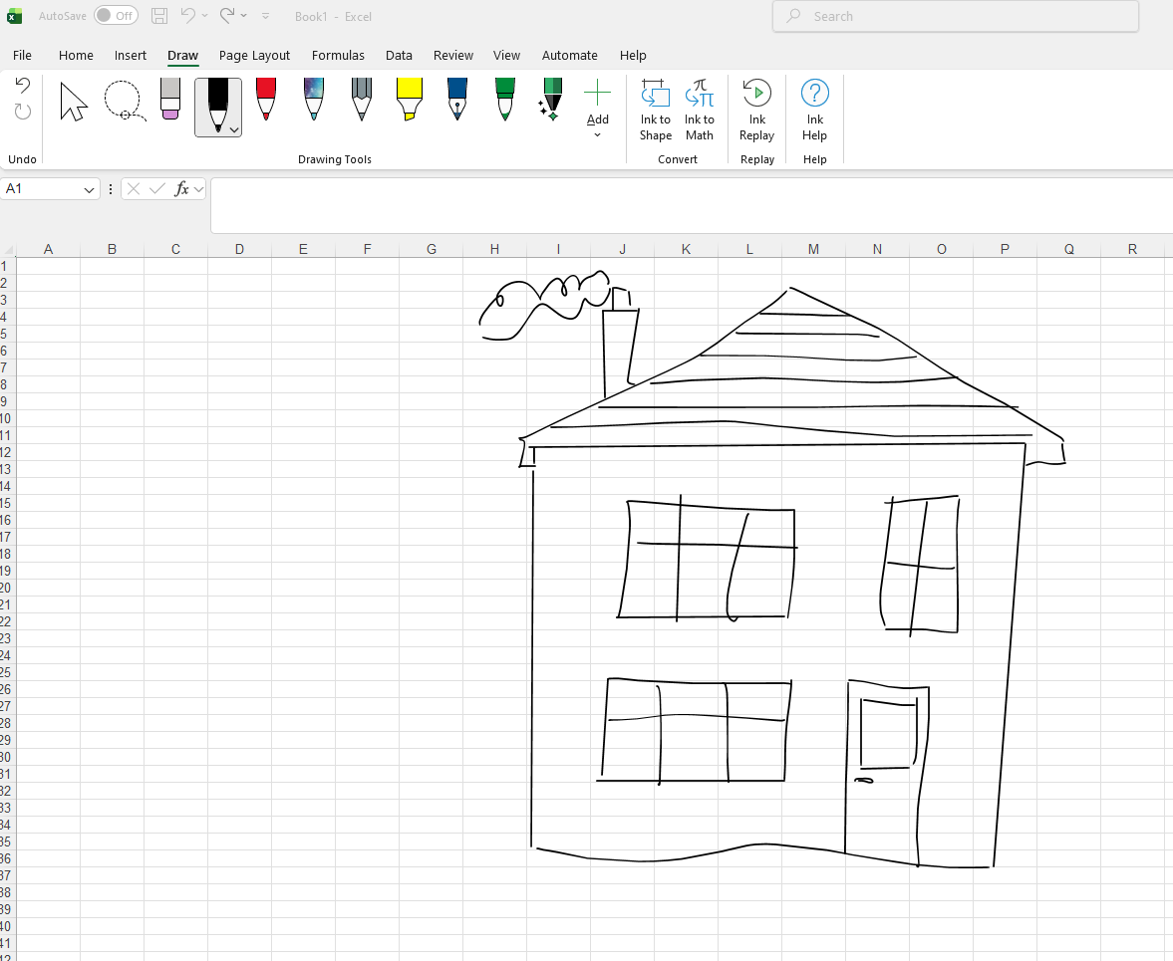Select the Lasso Select tool
Viewport: 1173px width, 961px height.
click(124, 102)
